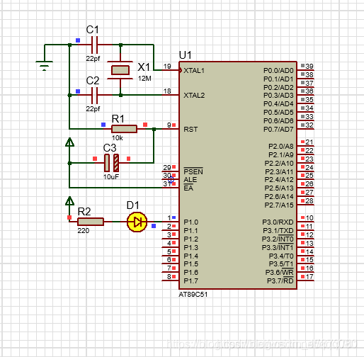Click the P0.7/AD7 pin label

(x=278, y=130)
